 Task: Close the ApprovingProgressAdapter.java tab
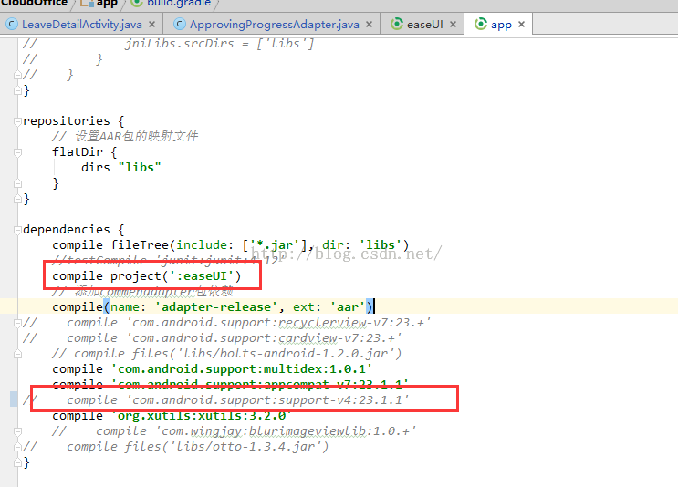tap(369, 25)
